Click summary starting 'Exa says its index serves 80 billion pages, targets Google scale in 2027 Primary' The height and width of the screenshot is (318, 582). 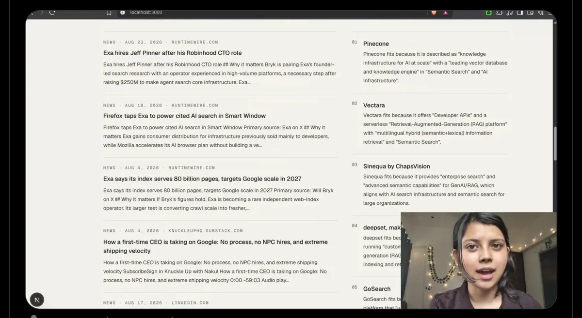tap(218, 199)
